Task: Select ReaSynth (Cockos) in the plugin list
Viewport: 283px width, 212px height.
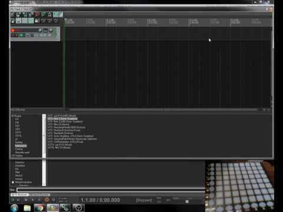Action: (60, 133)
